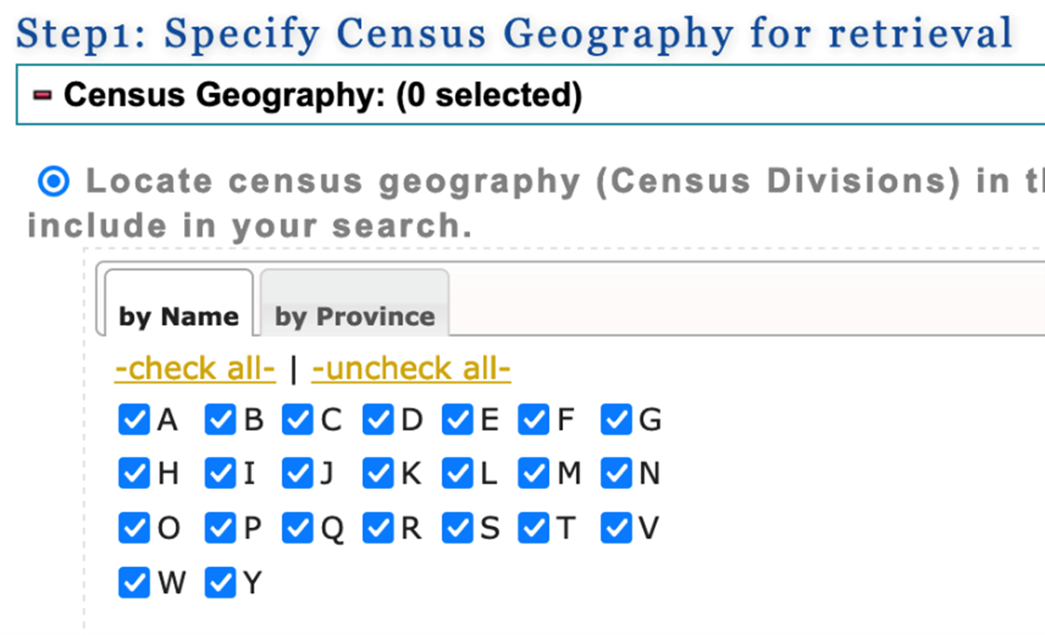Uncheck the H checkbox

[x=134, y=474]
